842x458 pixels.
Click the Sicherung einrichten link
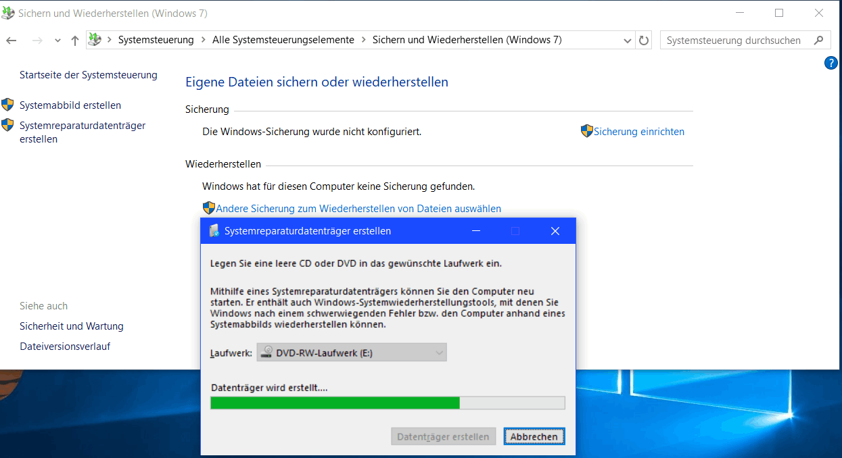point(639,132)
